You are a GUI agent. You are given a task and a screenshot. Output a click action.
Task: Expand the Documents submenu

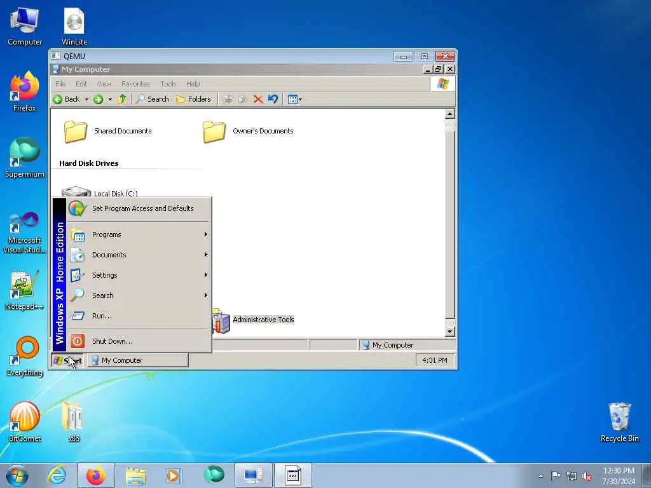click(x=139, y=255)
